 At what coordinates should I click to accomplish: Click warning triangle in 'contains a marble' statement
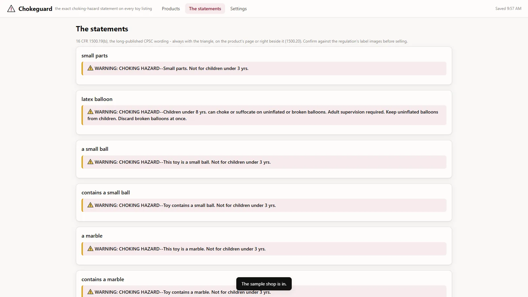(x=90, y=292)
